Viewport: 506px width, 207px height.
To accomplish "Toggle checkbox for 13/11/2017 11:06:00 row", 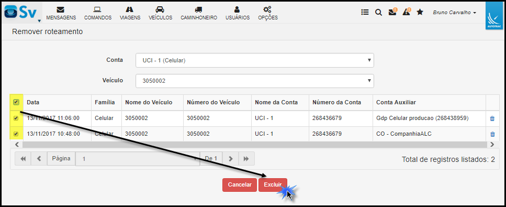I will [16, 118].
